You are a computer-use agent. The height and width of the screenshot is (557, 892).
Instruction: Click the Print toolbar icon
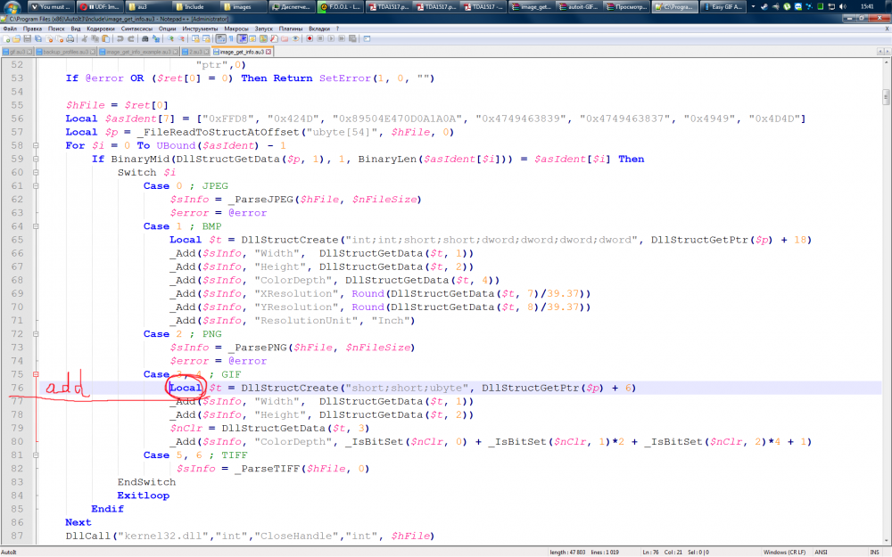click(x=70, y=38)
